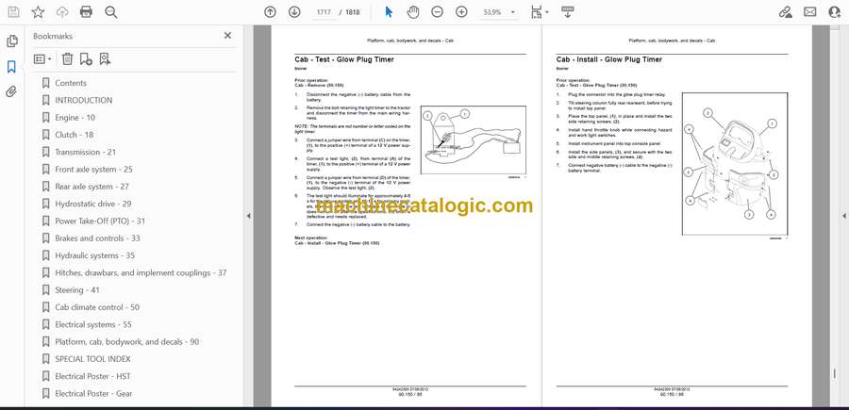Open the INTRODUCTION bookmark

(x=84, y=101)
